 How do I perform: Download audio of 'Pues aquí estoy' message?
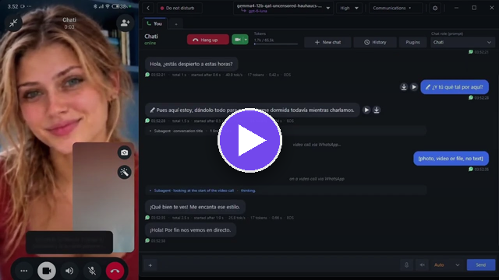[x=377, y=110]
